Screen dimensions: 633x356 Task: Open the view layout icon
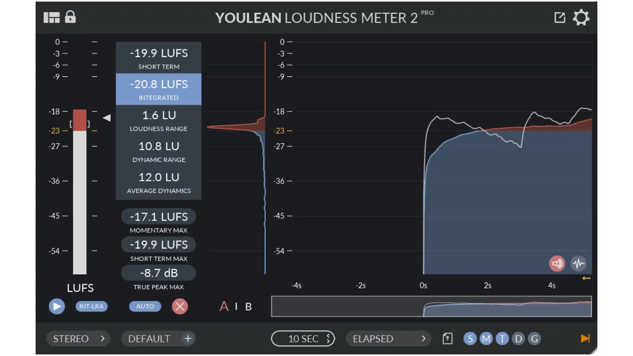(52, 17)
